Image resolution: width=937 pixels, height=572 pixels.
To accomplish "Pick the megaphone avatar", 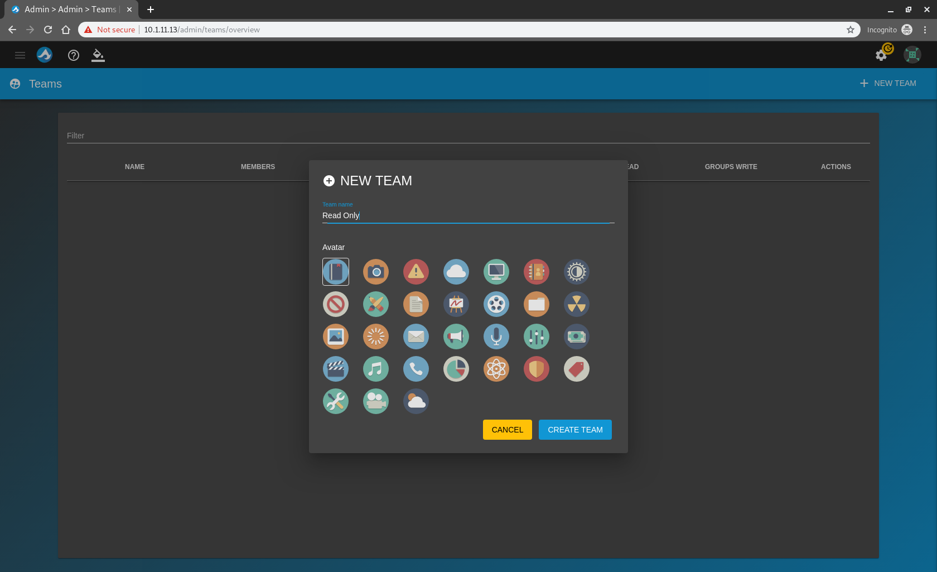I will (x=456, y=337).
